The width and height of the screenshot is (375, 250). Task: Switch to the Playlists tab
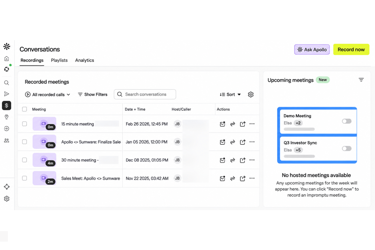click(59, 60)
